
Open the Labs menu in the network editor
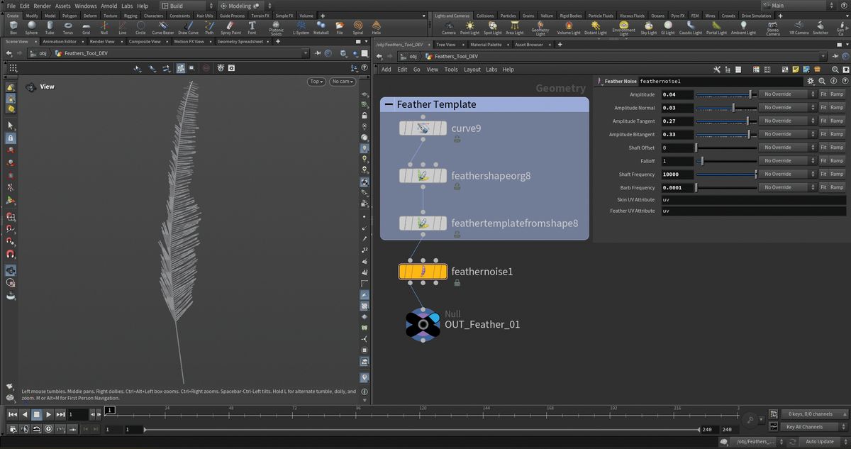[491, 69]
